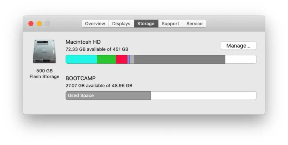Close the window with red button

tap(31, 24)
